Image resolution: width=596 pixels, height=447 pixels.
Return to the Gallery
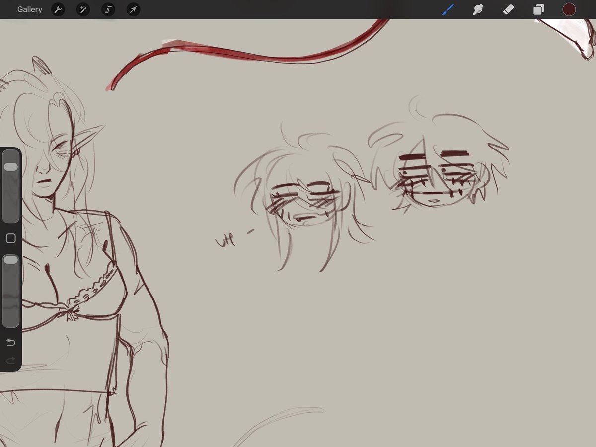pos(30,9)
